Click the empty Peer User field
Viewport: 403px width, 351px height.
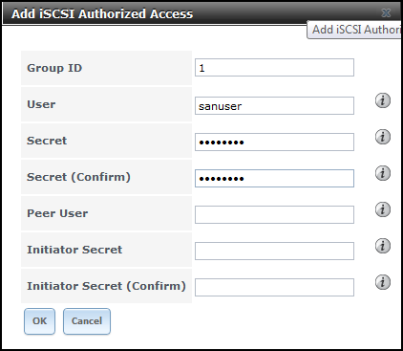(274, 215)
